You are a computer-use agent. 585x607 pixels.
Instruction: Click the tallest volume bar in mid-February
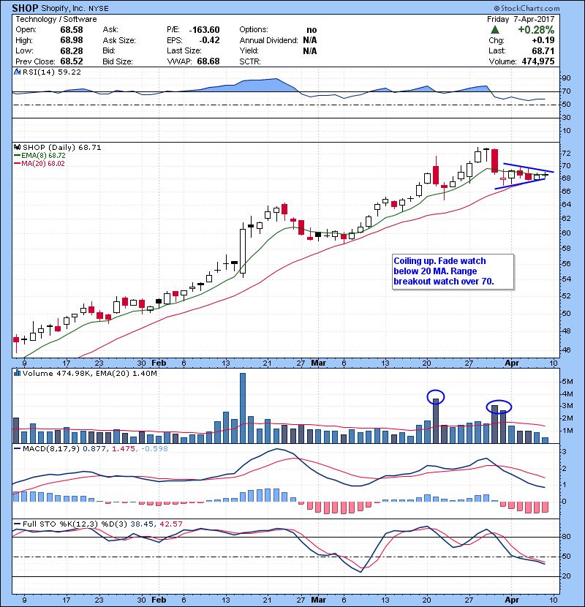(243, 408)
